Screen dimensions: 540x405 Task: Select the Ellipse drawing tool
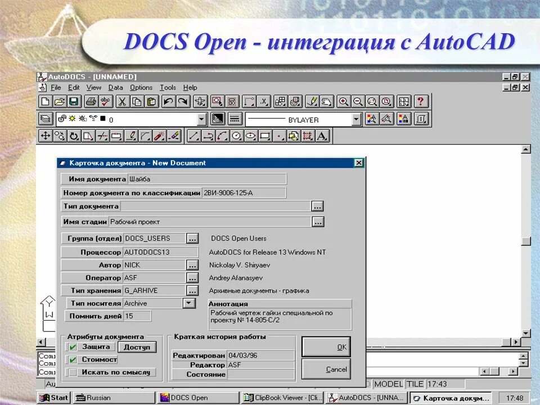tap(251, 136)
